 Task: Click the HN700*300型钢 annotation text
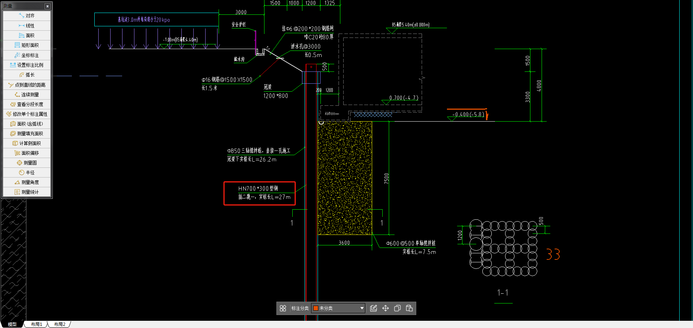[258, 188]
